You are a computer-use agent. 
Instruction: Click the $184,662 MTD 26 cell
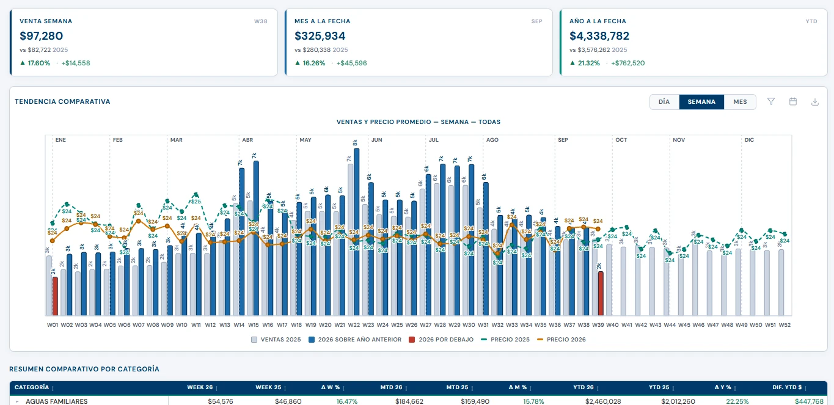409,401
